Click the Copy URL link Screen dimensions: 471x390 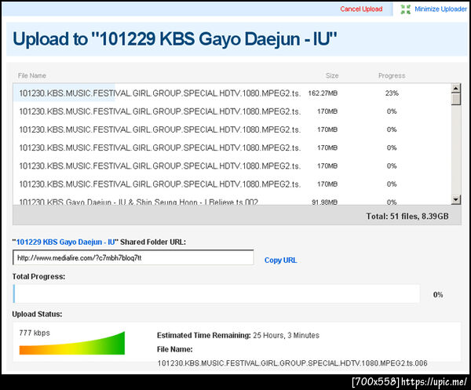coord(280,260)
